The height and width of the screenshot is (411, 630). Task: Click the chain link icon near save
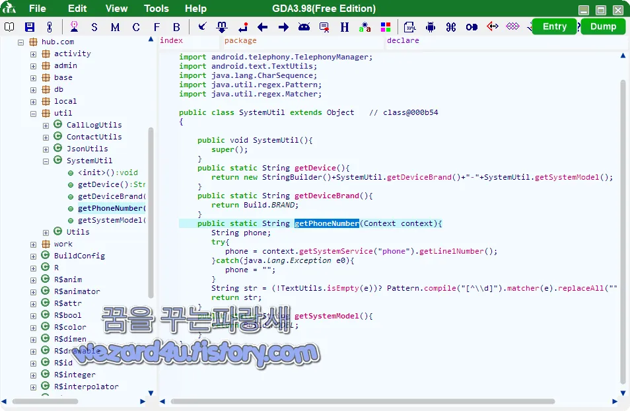pyautogui.click(x=50, y=27)
